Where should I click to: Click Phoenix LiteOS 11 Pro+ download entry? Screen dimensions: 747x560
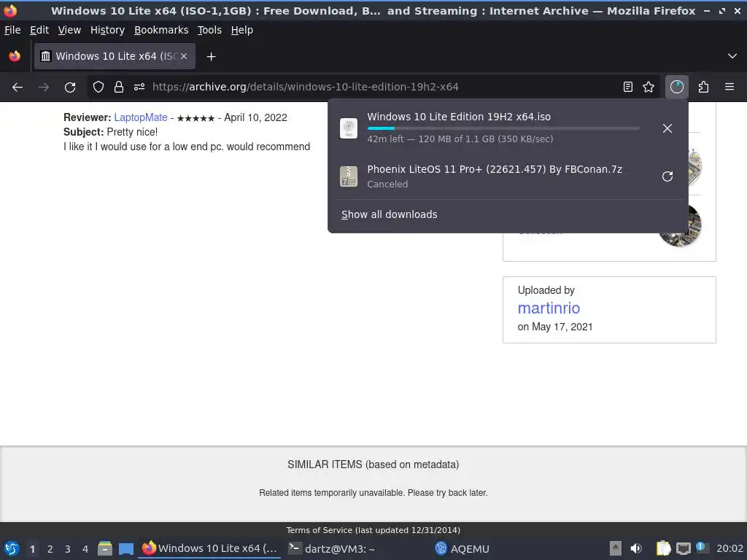493,176
